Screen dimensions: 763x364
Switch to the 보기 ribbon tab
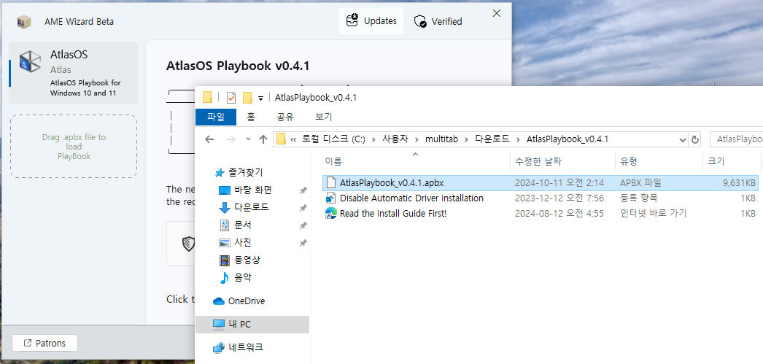point(324,117)
